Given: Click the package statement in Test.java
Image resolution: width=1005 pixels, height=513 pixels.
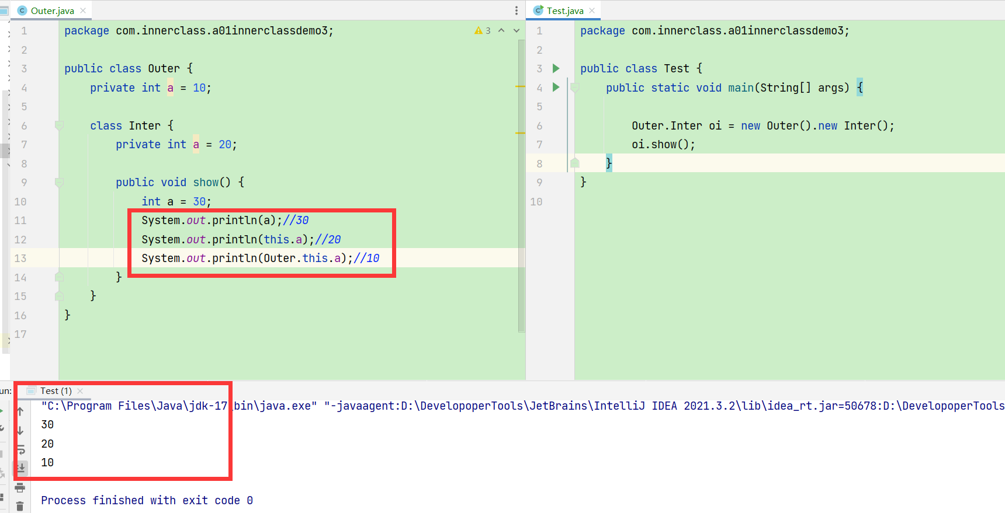Looking at the screenshot, I should [715, 30].
